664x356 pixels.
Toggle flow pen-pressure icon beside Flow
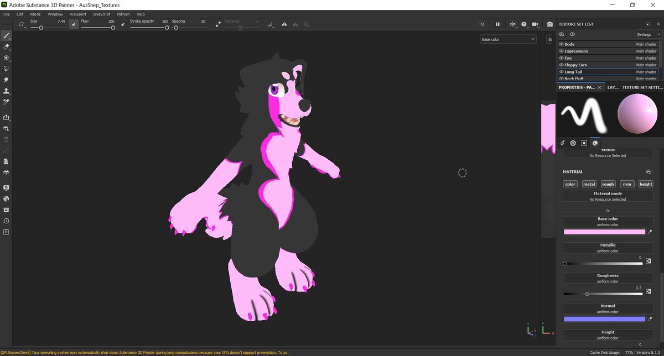pyautogui.click(x=123, y=24)
